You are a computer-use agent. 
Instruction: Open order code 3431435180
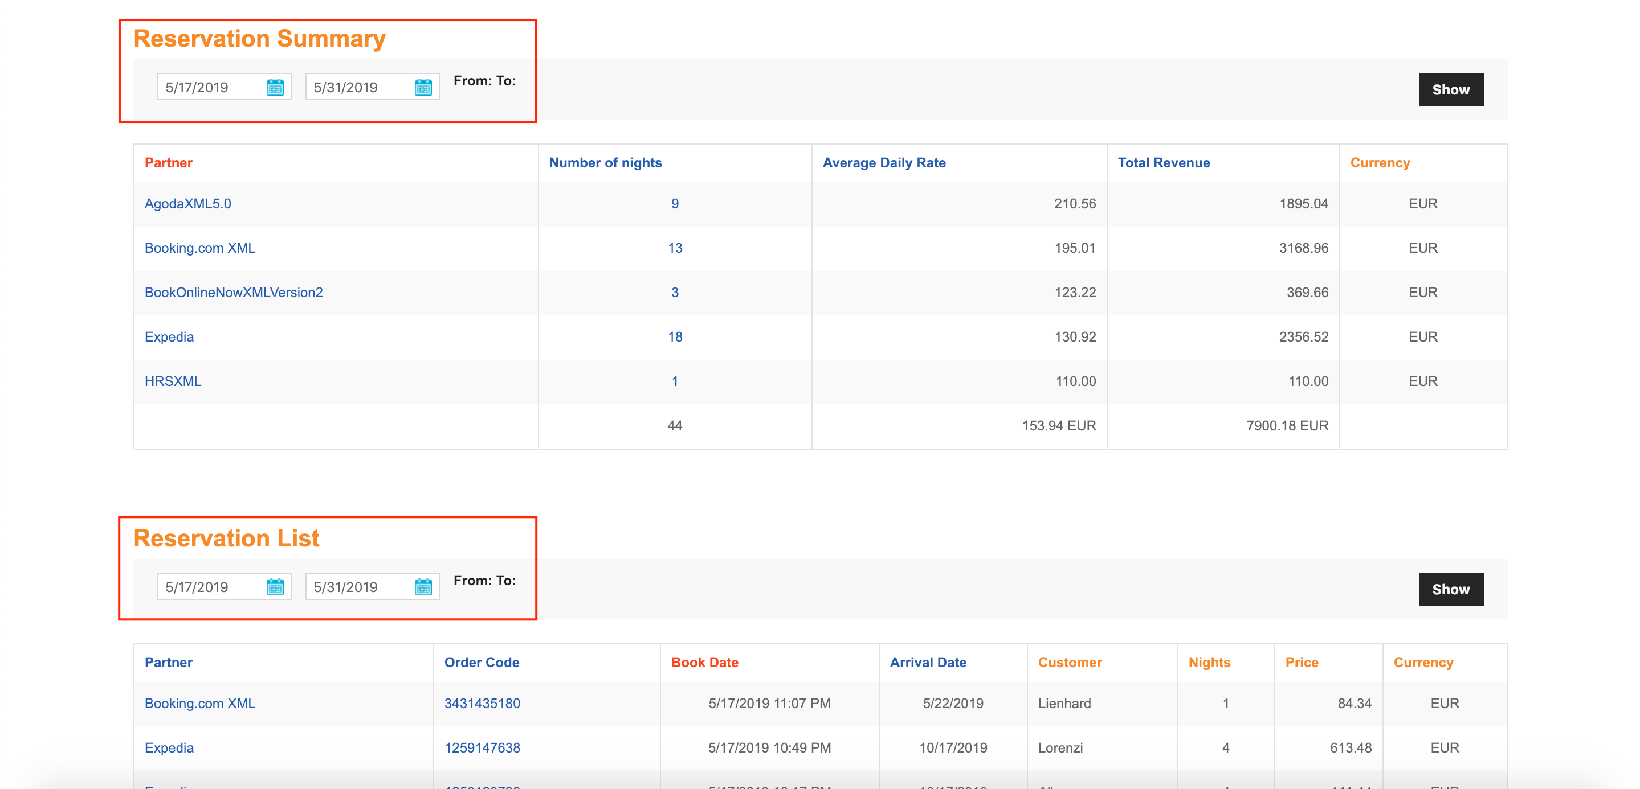[482, 703]
